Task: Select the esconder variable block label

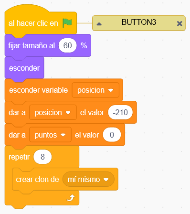Action: (x=39, y=90)
